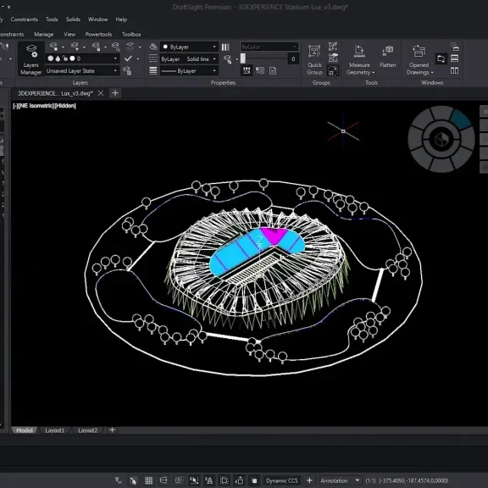Switch to the Powertools ribbon tab
The height and width of the screenshot is (488, 488).
98,34
